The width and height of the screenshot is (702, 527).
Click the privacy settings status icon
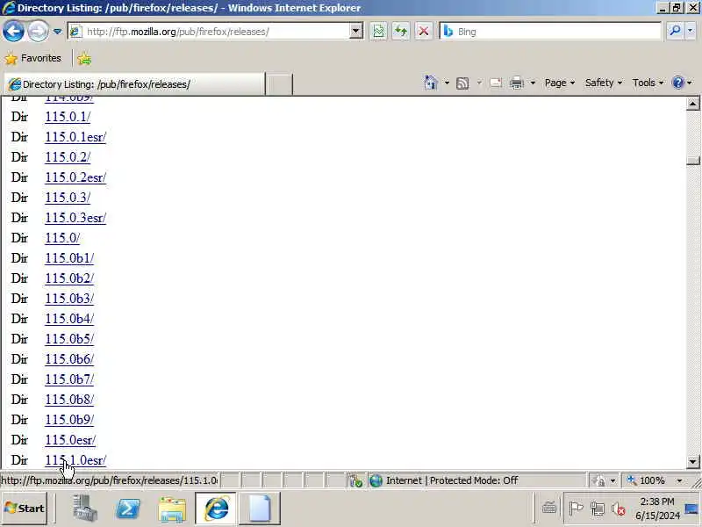(598, 480)
